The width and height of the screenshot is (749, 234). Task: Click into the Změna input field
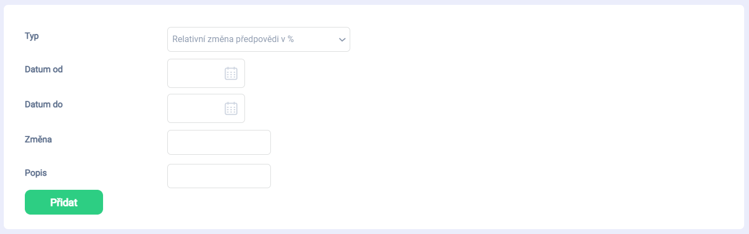click(219, 142)
